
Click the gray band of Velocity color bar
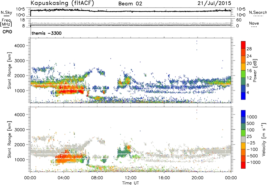243,140
